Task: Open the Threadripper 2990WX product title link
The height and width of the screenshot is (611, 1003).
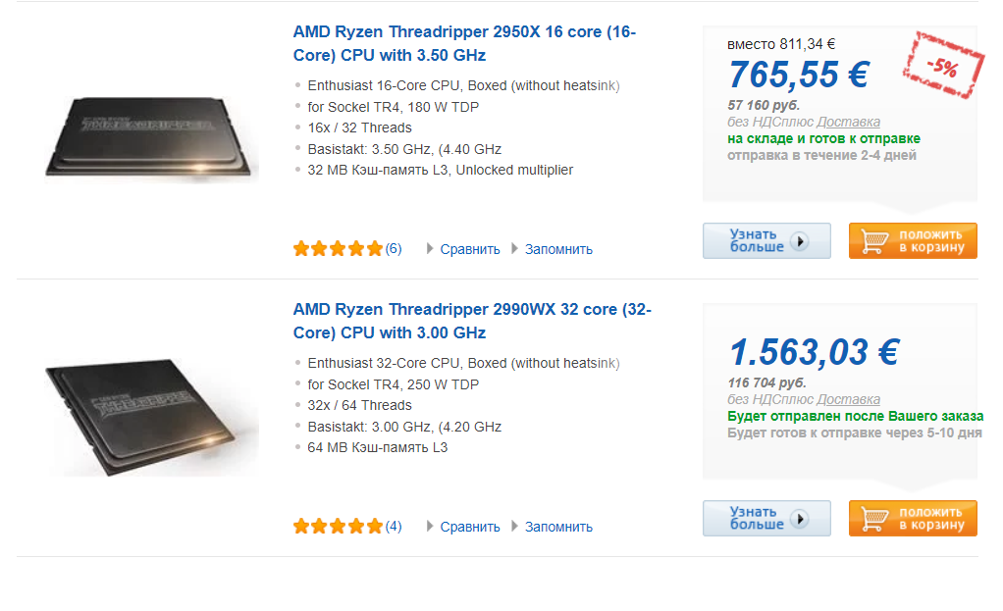Action: click(x=472, y=321)
